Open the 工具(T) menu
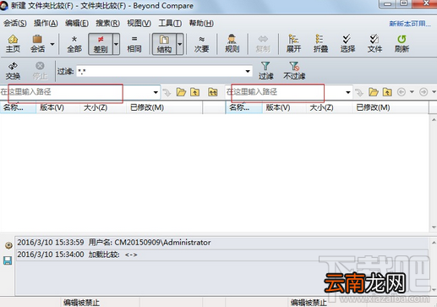The width and height of the screenshot is (437, 307). click(x=170, y=23)
